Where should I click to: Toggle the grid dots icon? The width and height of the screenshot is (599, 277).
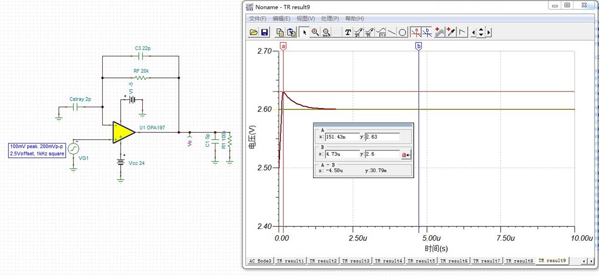click(x=337, y=33)
